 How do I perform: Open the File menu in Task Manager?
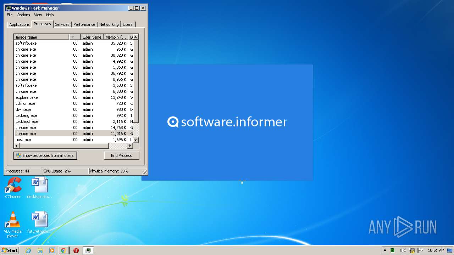click(10, 15)
